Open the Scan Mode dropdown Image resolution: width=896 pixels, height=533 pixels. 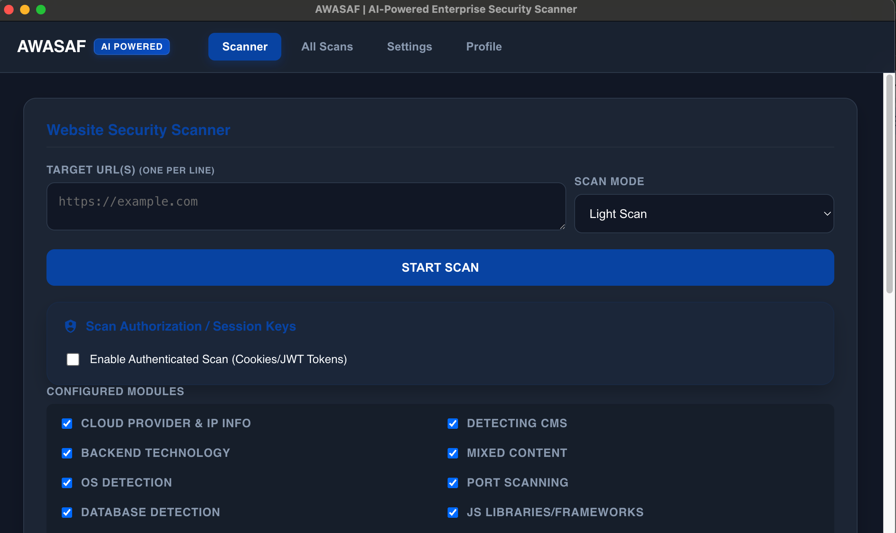[704, 214]
